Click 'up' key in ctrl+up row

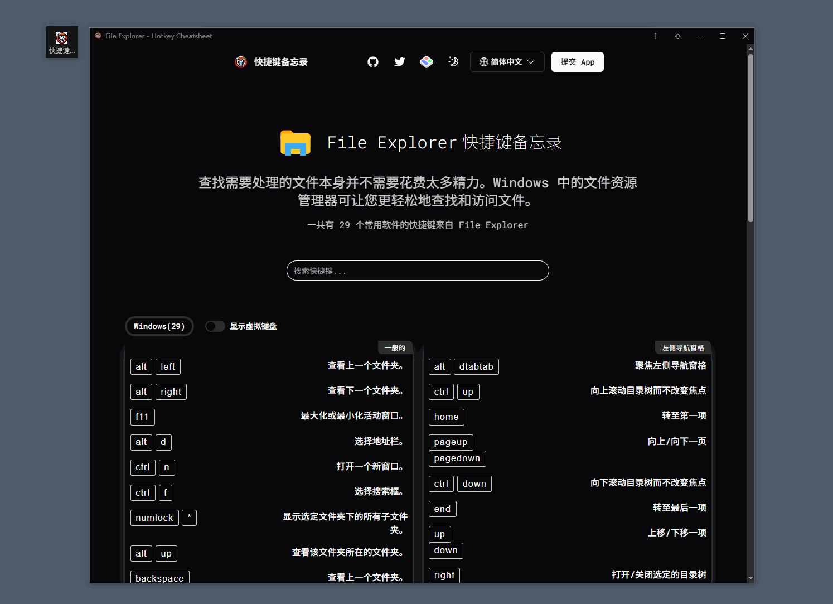click(x=468, y=392)
